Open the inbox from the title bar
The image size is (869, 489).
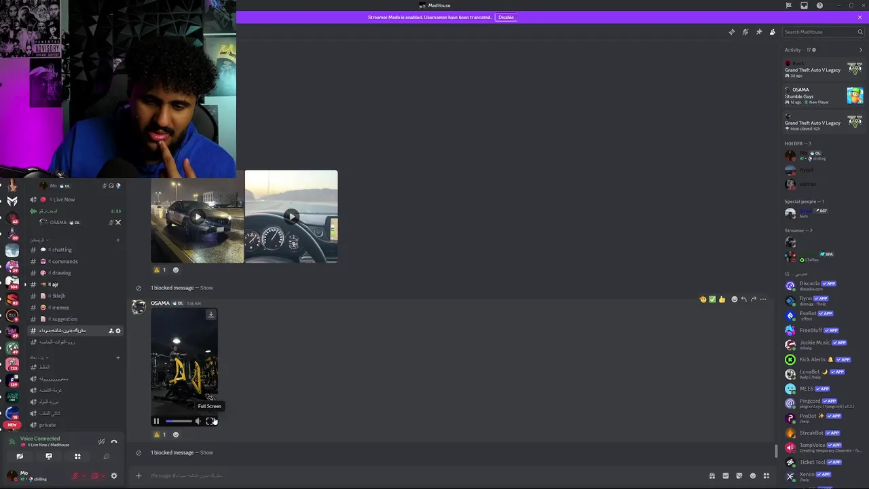click(x=804, y=5)
